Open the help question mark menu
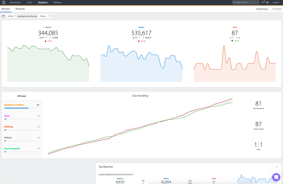Screen dimensions: 283x184 pos(268,2)
